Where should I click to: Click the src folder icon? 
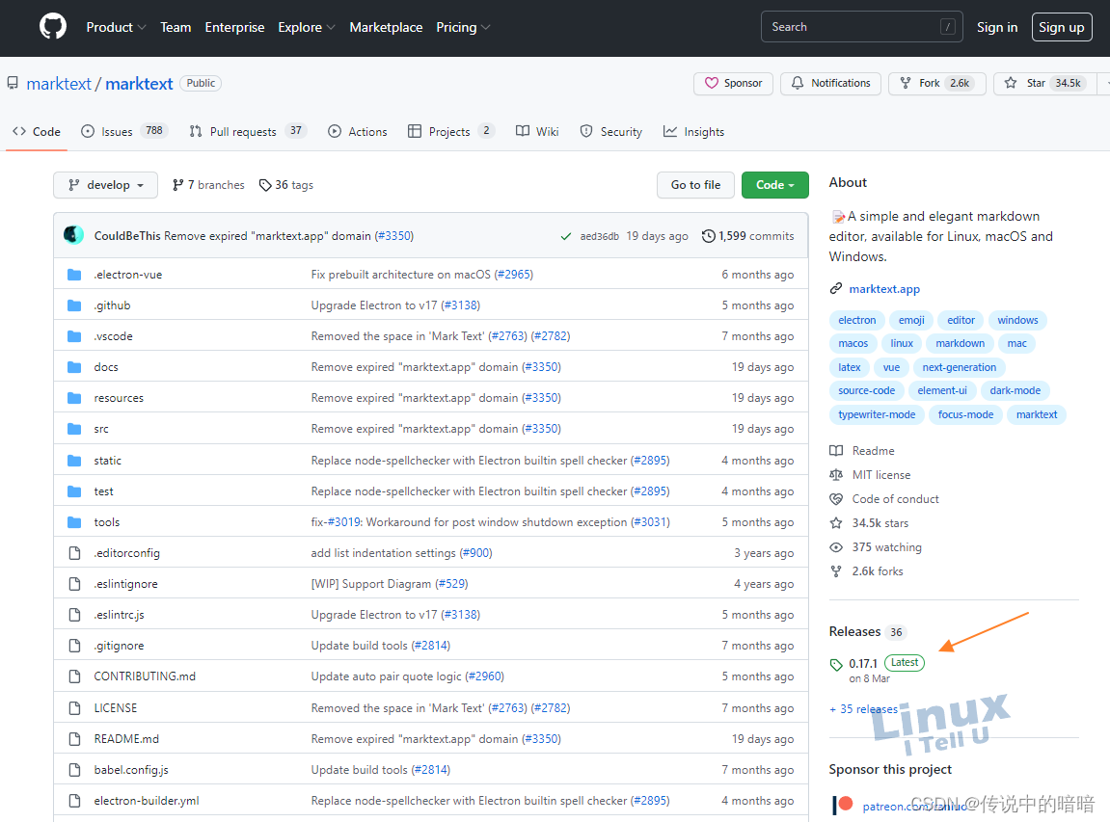[74, 429]
